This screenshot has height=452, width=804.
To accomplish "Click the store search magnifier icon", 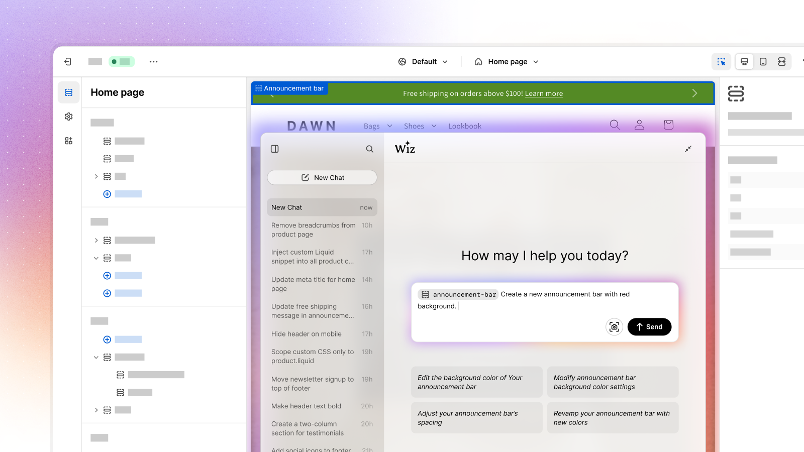I will [615, 125].
